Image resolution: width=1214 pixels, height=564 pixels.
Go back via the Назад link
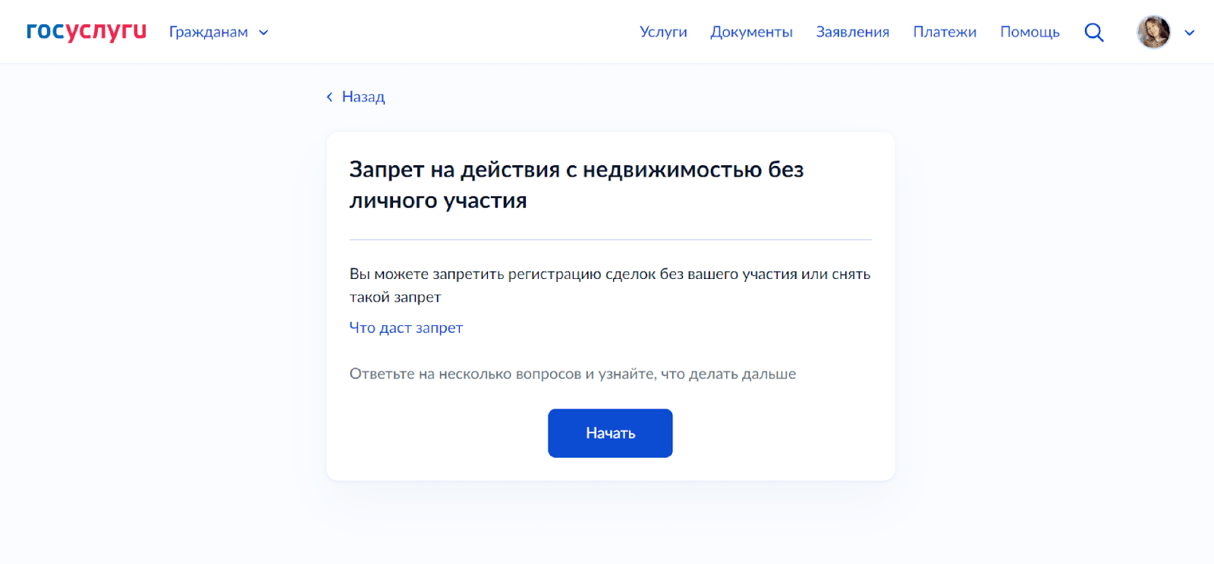356,96
